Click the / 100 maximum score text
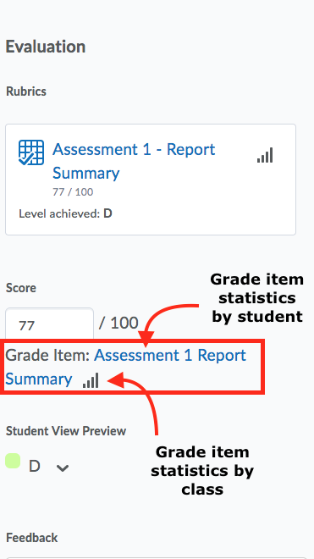 (118, 323)
